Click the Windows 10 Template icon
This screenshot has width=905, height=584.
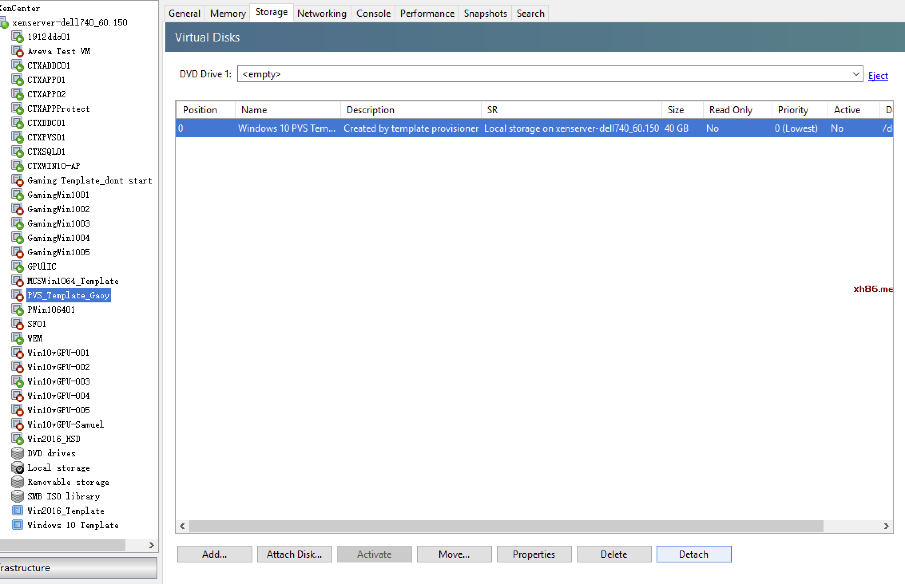click(x=17, y=525)
